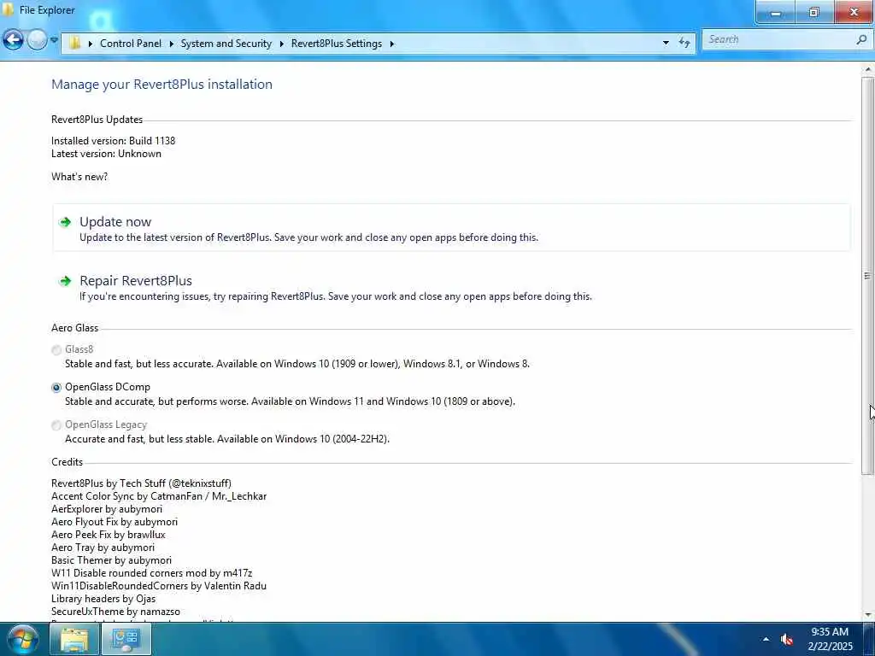
Task: Click Basic Themer by aubymori line
Action: pos(112,560)
